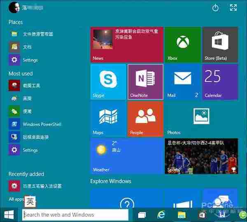Click the Power button icon
Screen dimensions: 247x222
(x=215, y=8)
